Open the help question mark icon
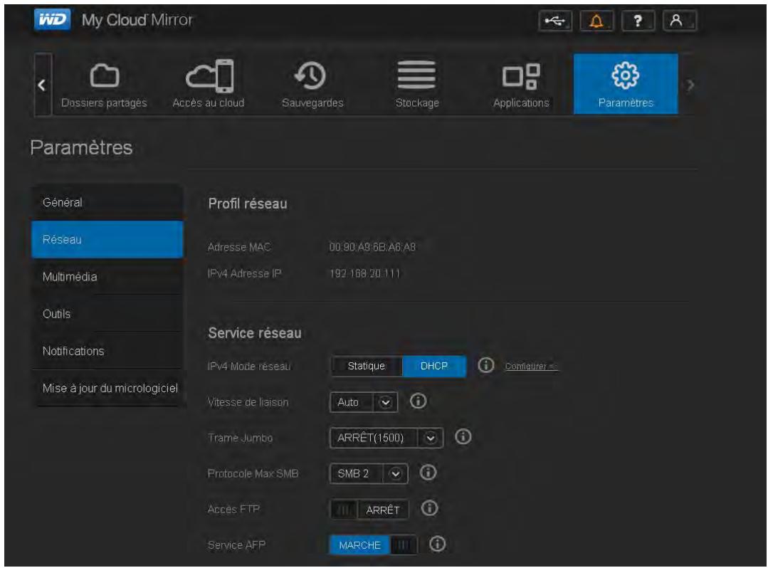This screenshot has height=568, width=768. pos(638,21)
